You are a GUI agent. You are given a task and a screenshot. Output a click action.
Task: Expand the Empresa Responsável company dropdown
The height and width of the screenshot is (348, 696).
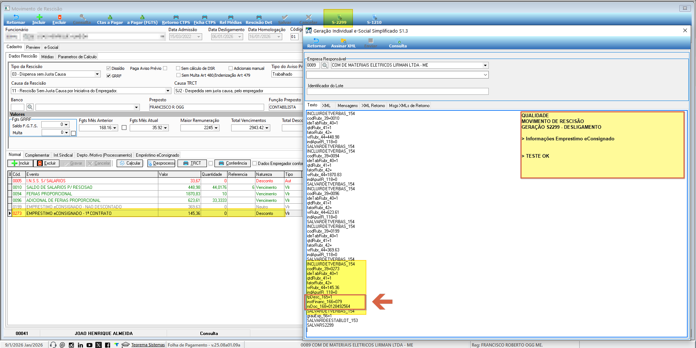(x=485, y=65)
